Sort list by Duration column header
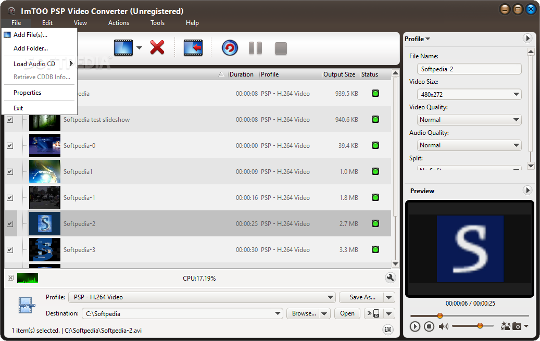Image resolution: width=540 pixels, height=341 pixels. click(x=242, y=74)
